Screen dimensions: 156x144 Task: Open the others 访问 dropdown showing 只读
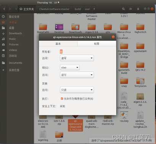point(77,90)
